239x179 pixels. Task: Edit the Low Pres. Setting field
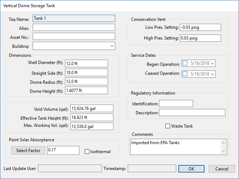pyautogui.click(x=200, y=27)
